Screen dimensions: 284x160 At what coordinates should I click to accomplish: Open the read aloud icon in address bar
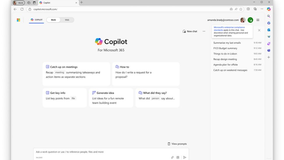point(236,9)
